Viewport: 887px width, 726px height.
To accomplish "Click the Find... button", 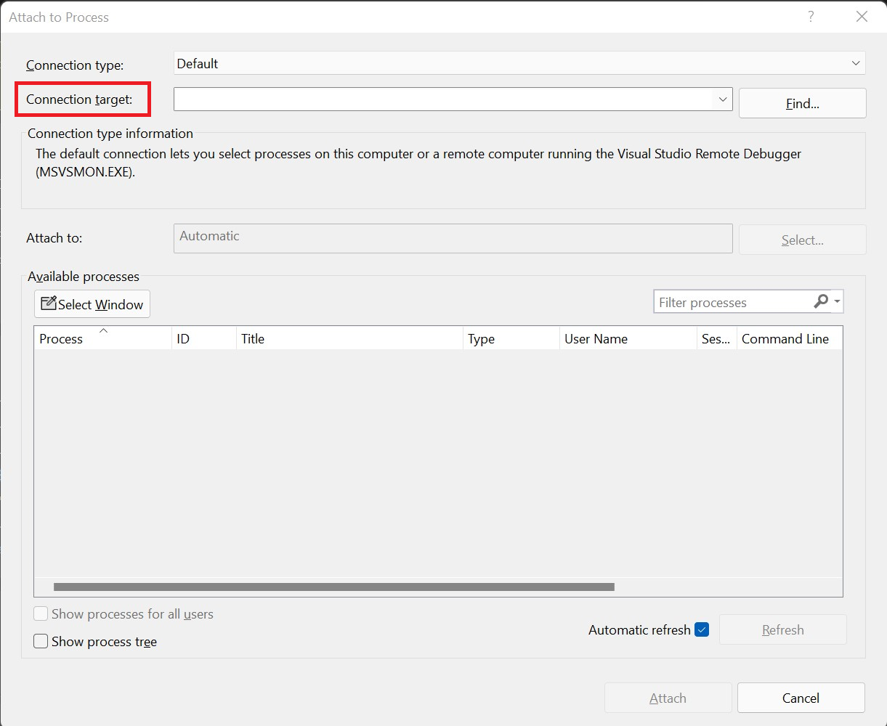I will pos(802,103).
